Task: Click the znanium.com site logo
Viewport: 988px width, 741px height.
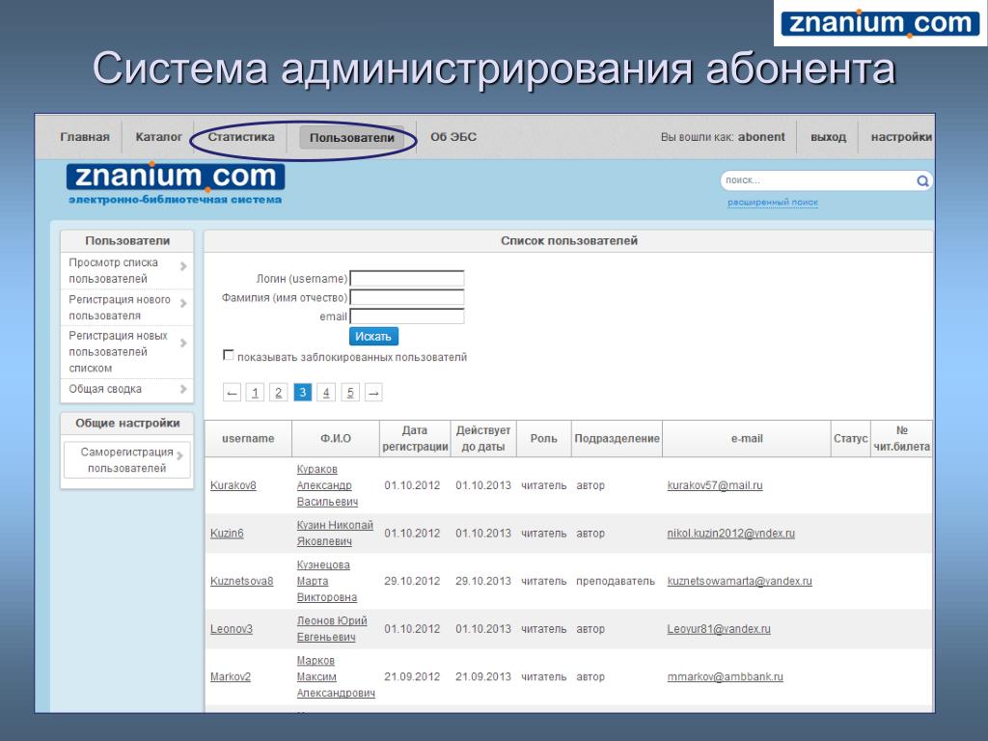Action: 175,178
